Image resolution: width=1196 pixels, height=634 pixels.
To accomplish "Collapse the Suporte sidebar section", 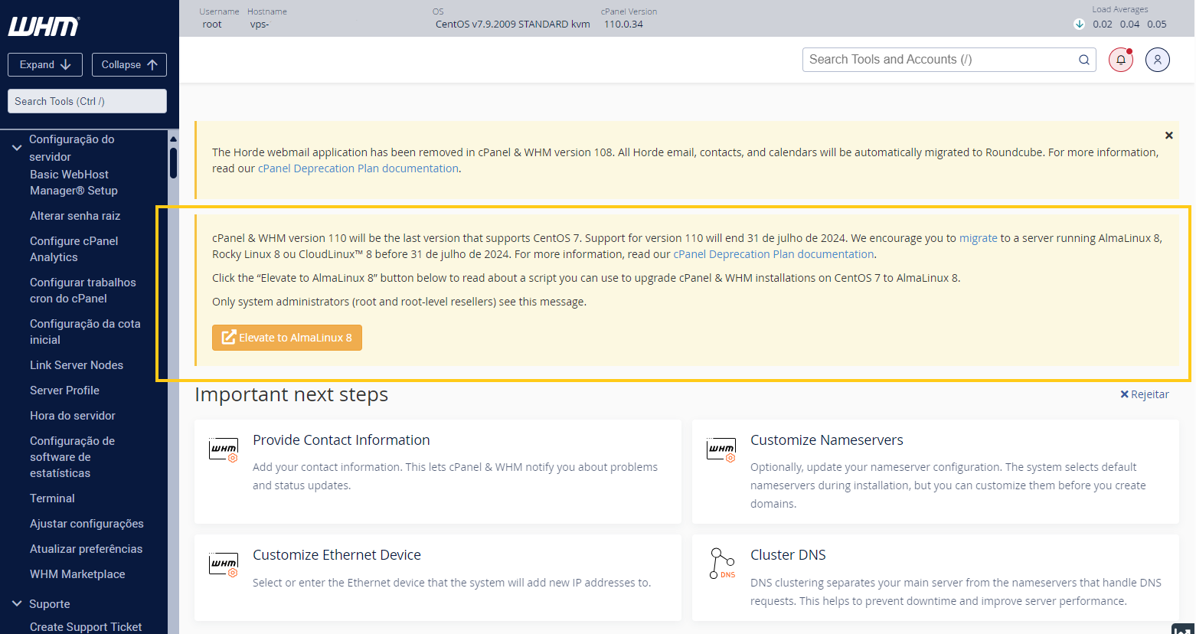I will click(x=17, y=604).
